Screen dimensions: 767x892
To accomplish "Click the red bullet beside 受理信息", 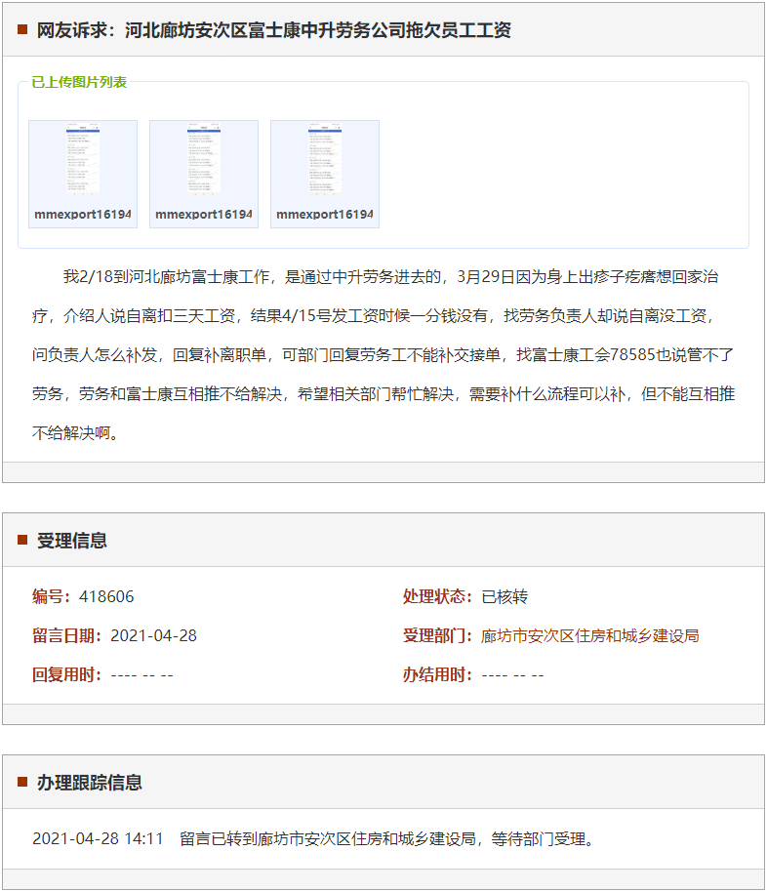I will click(22, 540).
